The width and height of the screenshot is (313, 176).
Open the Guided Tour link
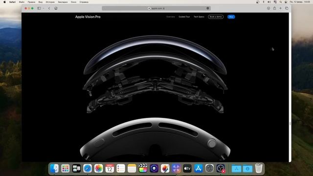(x=184, y=17)
